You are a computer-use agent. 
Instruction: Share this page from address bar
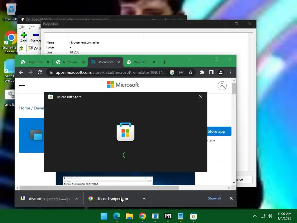pos(181,72)
